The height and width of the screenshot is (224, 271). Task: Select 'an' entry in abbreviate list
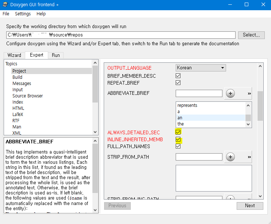(211, 118)
